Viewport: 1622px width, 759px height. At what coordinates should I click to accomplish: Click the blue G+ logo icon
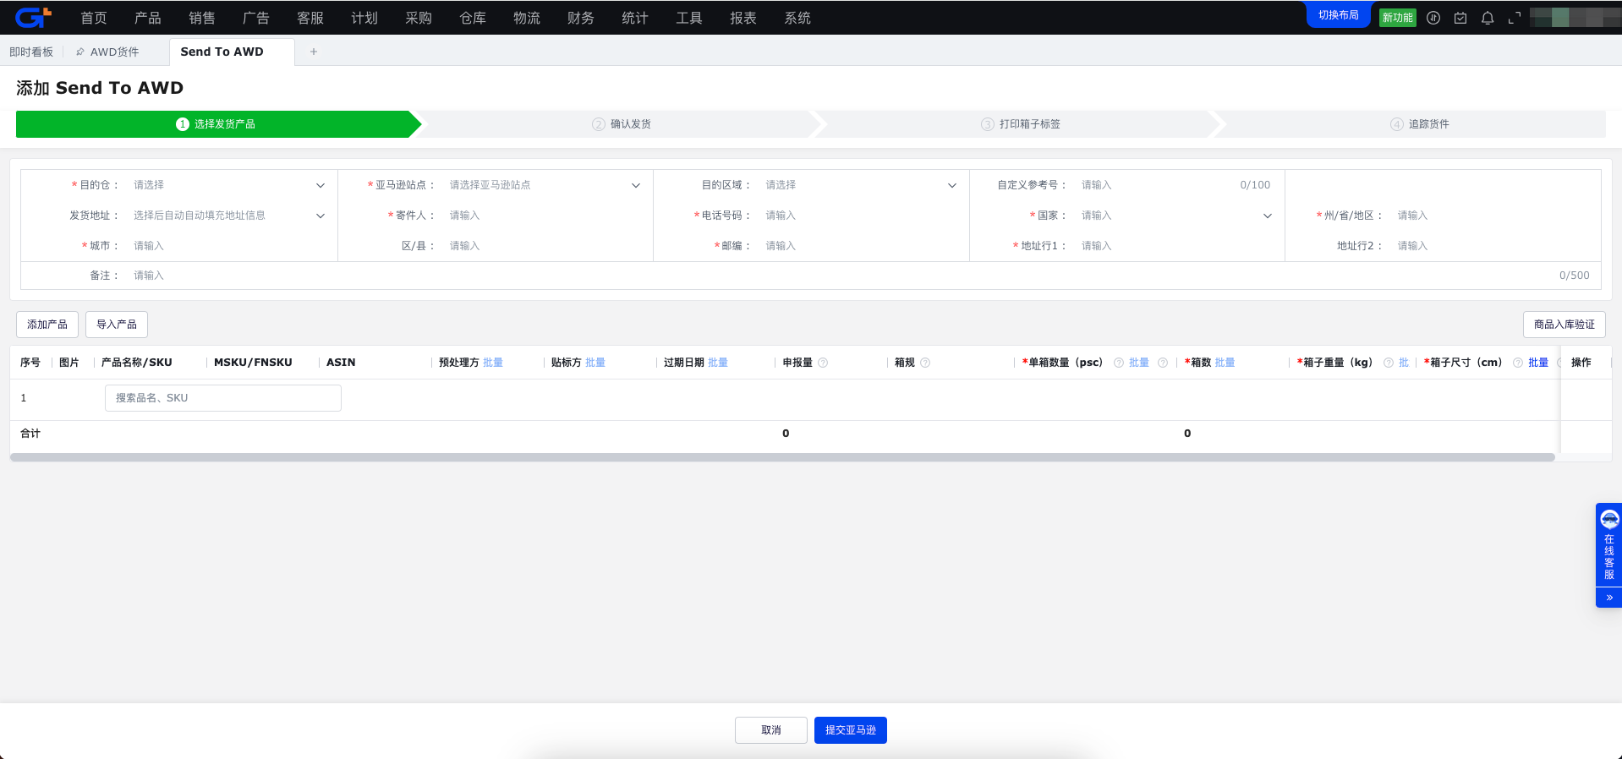point(34,17)
